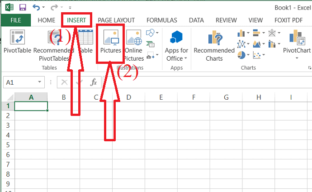312x192 pixels.
Task: Open the FILE menu
Action: (x=15, y=20)
